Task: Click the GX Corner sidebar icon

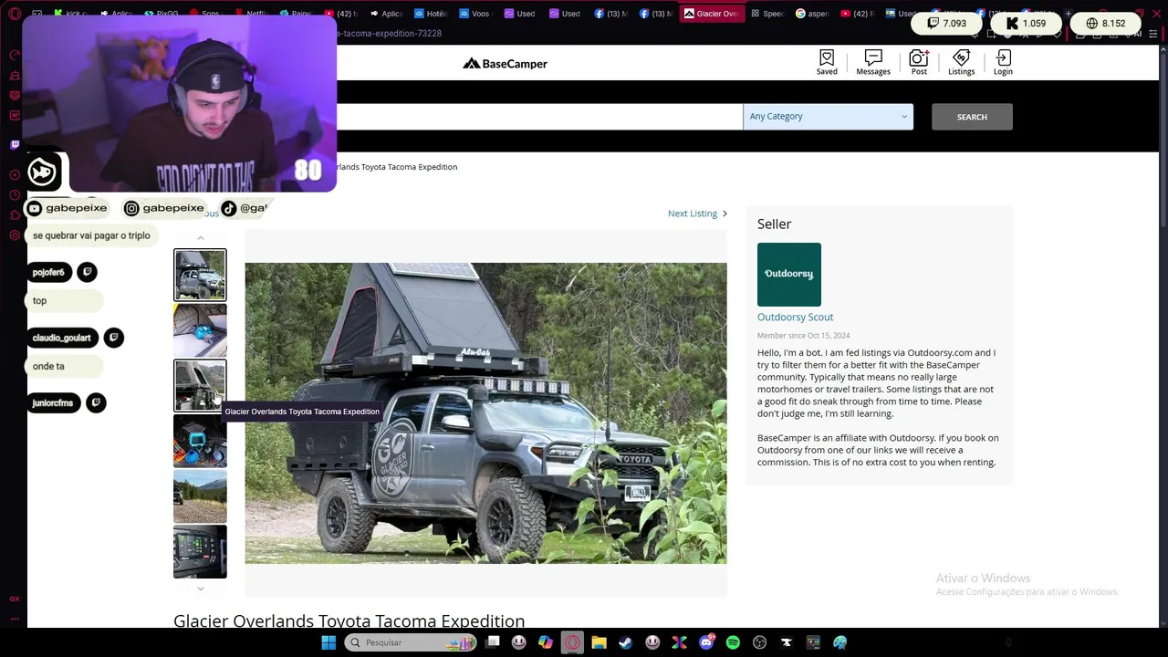Action: (15, 599)
